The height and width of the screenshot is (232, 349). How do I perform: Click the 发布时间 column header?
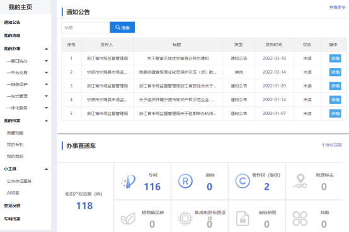(274, 45)
